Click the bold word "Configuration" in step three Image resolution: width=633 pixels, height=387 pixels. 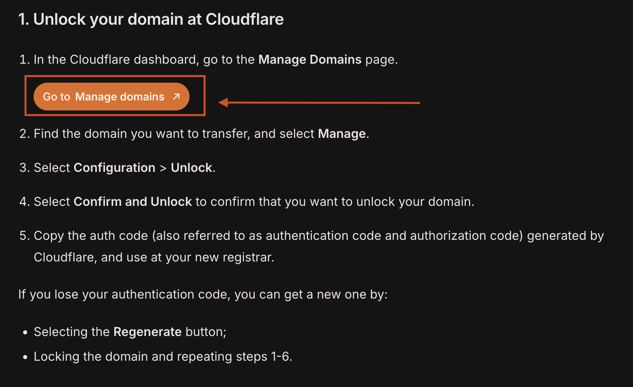point(115,168)
